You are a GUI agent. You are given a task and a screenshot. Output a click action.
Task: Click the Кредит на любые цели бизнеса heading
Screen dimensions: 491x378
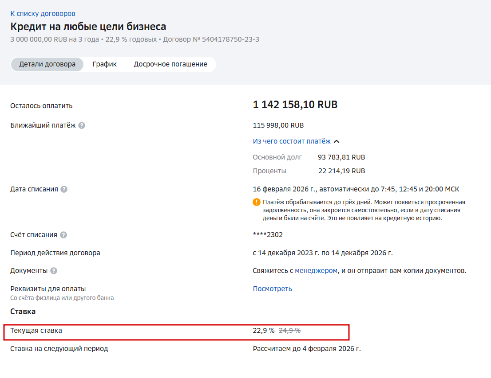click(x=88, y=27)
